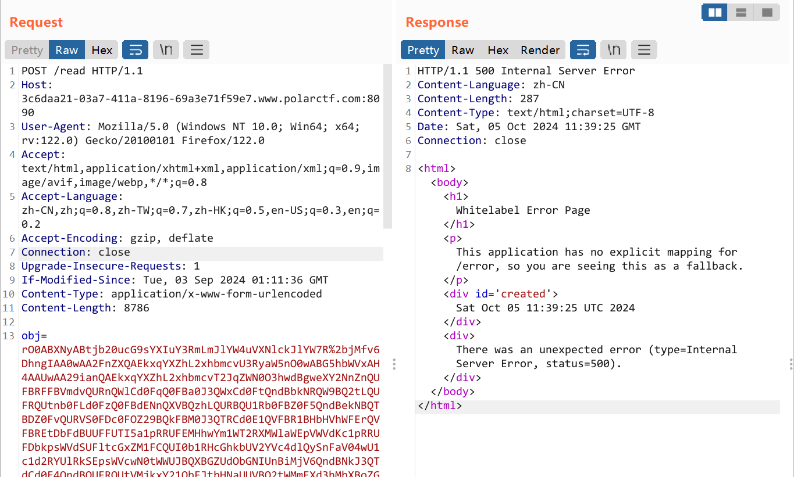The width and height of the screenshot is (794, 477).
Task: Click the 'Request' panel heading
Action: click(x=36, y=22)
